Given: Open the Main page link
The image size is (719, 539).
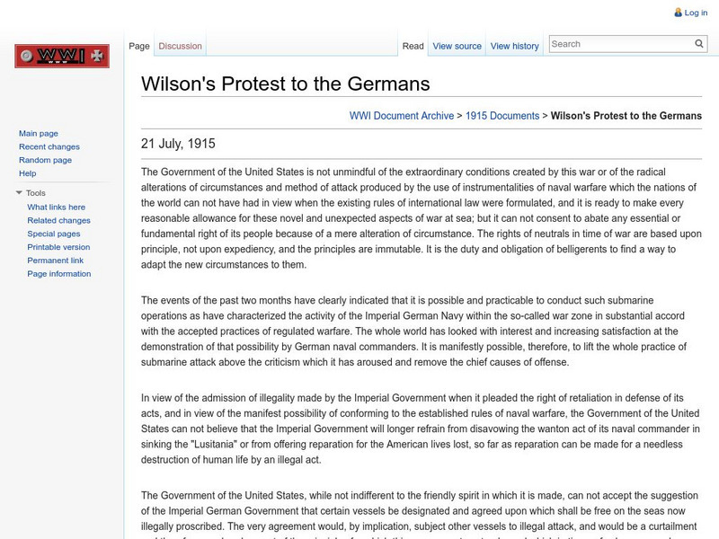Looking at the screenshot, I should 36,132.
